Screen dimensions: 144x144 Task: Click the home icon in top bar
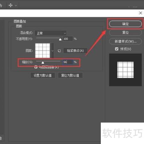1,5
